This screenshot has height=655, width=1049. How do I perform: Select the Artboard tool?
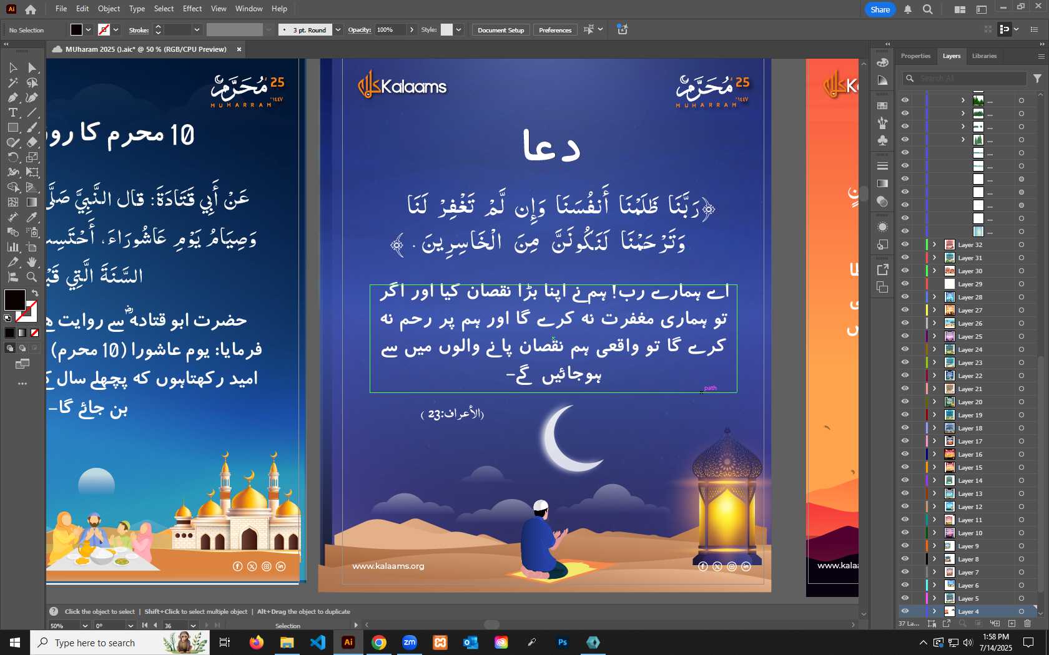click(x=32, y=247)
